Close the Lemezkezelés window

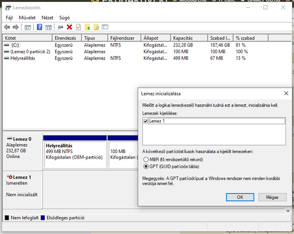(283, 7)
